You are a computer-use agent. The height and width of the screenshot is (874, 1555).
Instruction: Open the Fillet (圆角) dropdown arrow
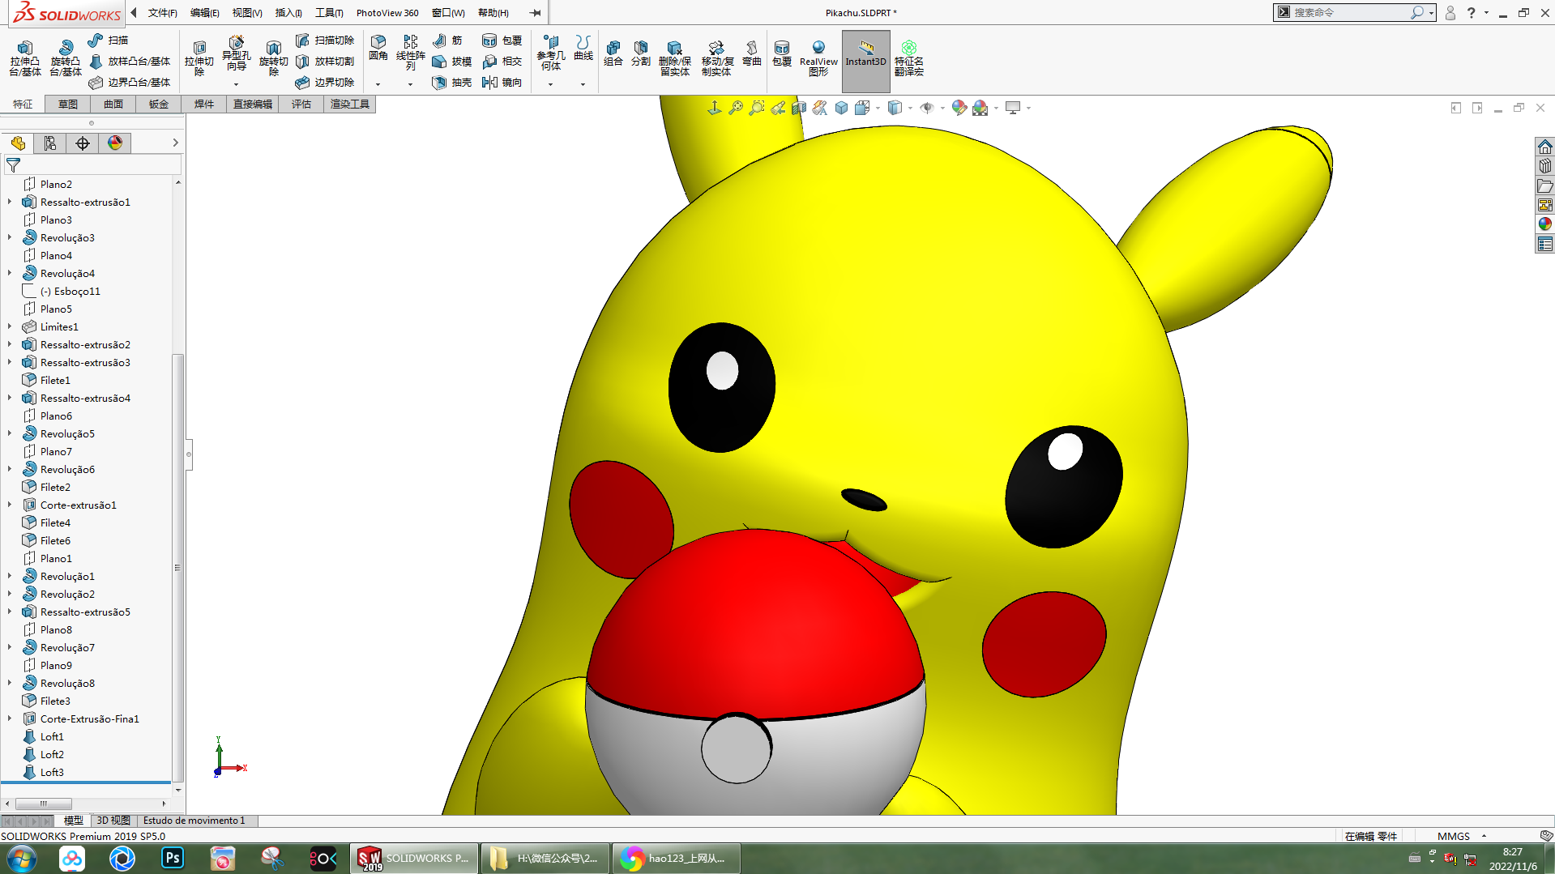378,84
